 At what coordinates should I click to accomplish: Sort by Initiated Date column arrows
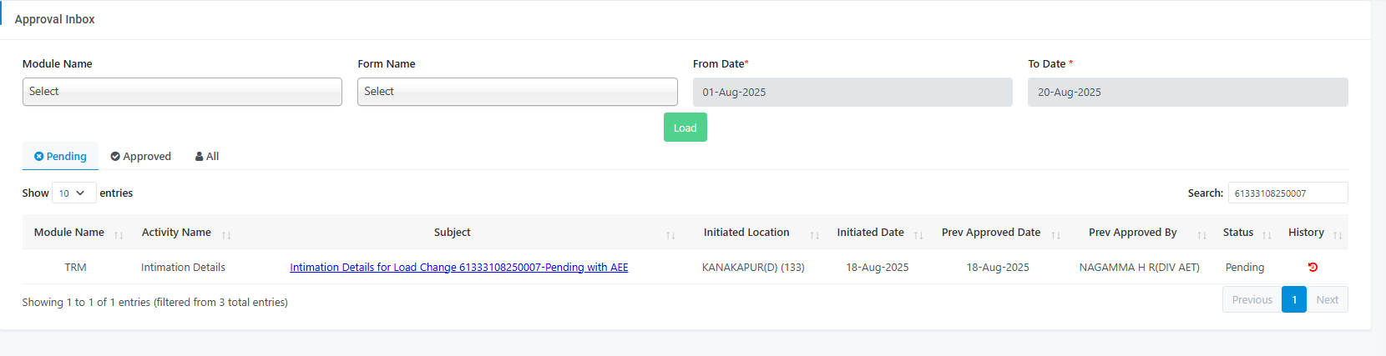(918, 235)
